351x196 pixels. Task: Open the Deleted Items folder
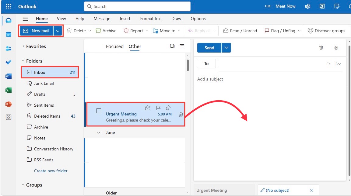50,116
